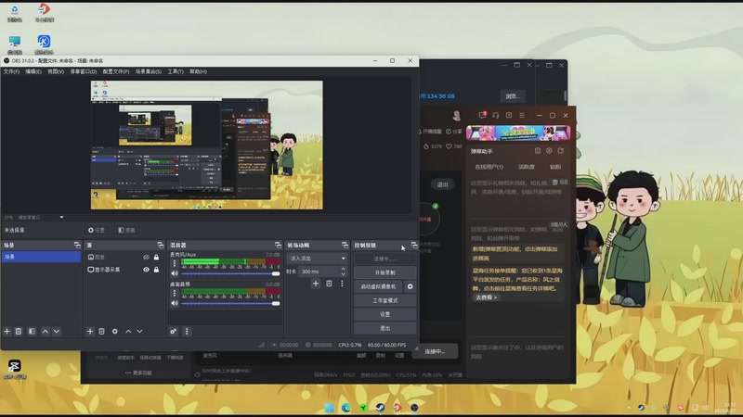
Task: Remove the transition with the trash icon
Action: pyautogui.click(x=329, y=284)
